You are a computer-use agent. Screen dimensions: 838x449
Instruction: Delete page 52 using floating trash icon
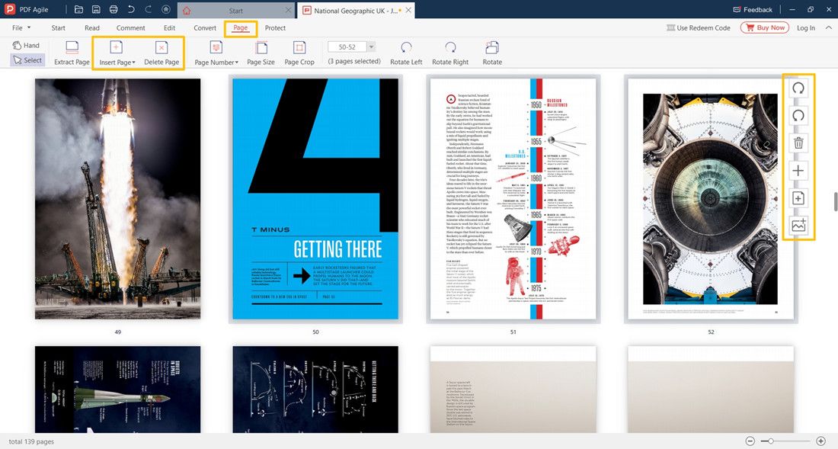point(798,143)
